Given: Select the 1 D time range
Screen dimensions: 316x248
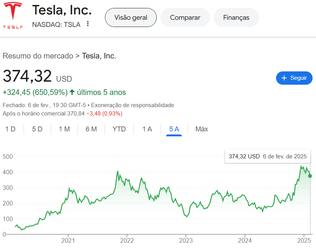Looking at the screenshot, I should (x=10, y=129).
